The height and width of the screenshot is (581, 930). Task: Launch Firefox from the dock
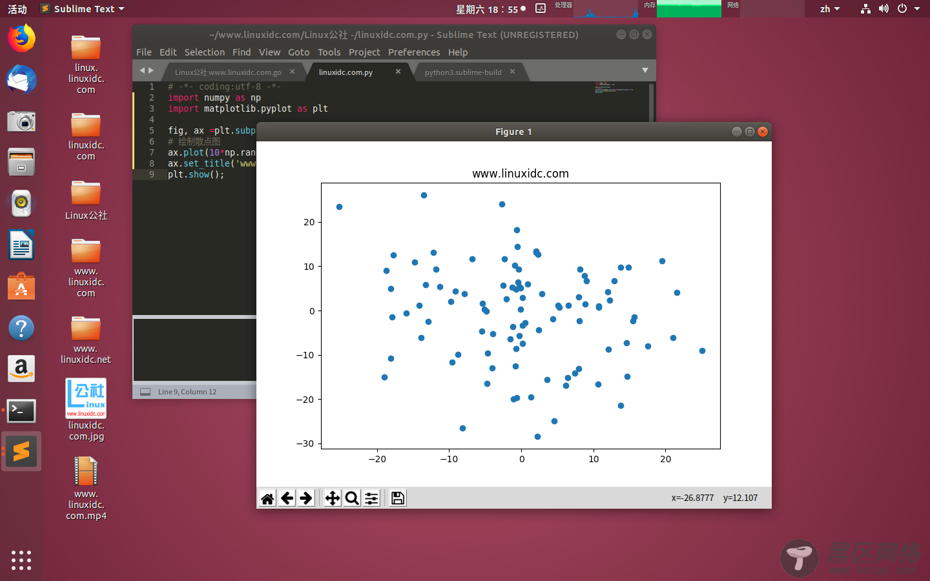21,38
